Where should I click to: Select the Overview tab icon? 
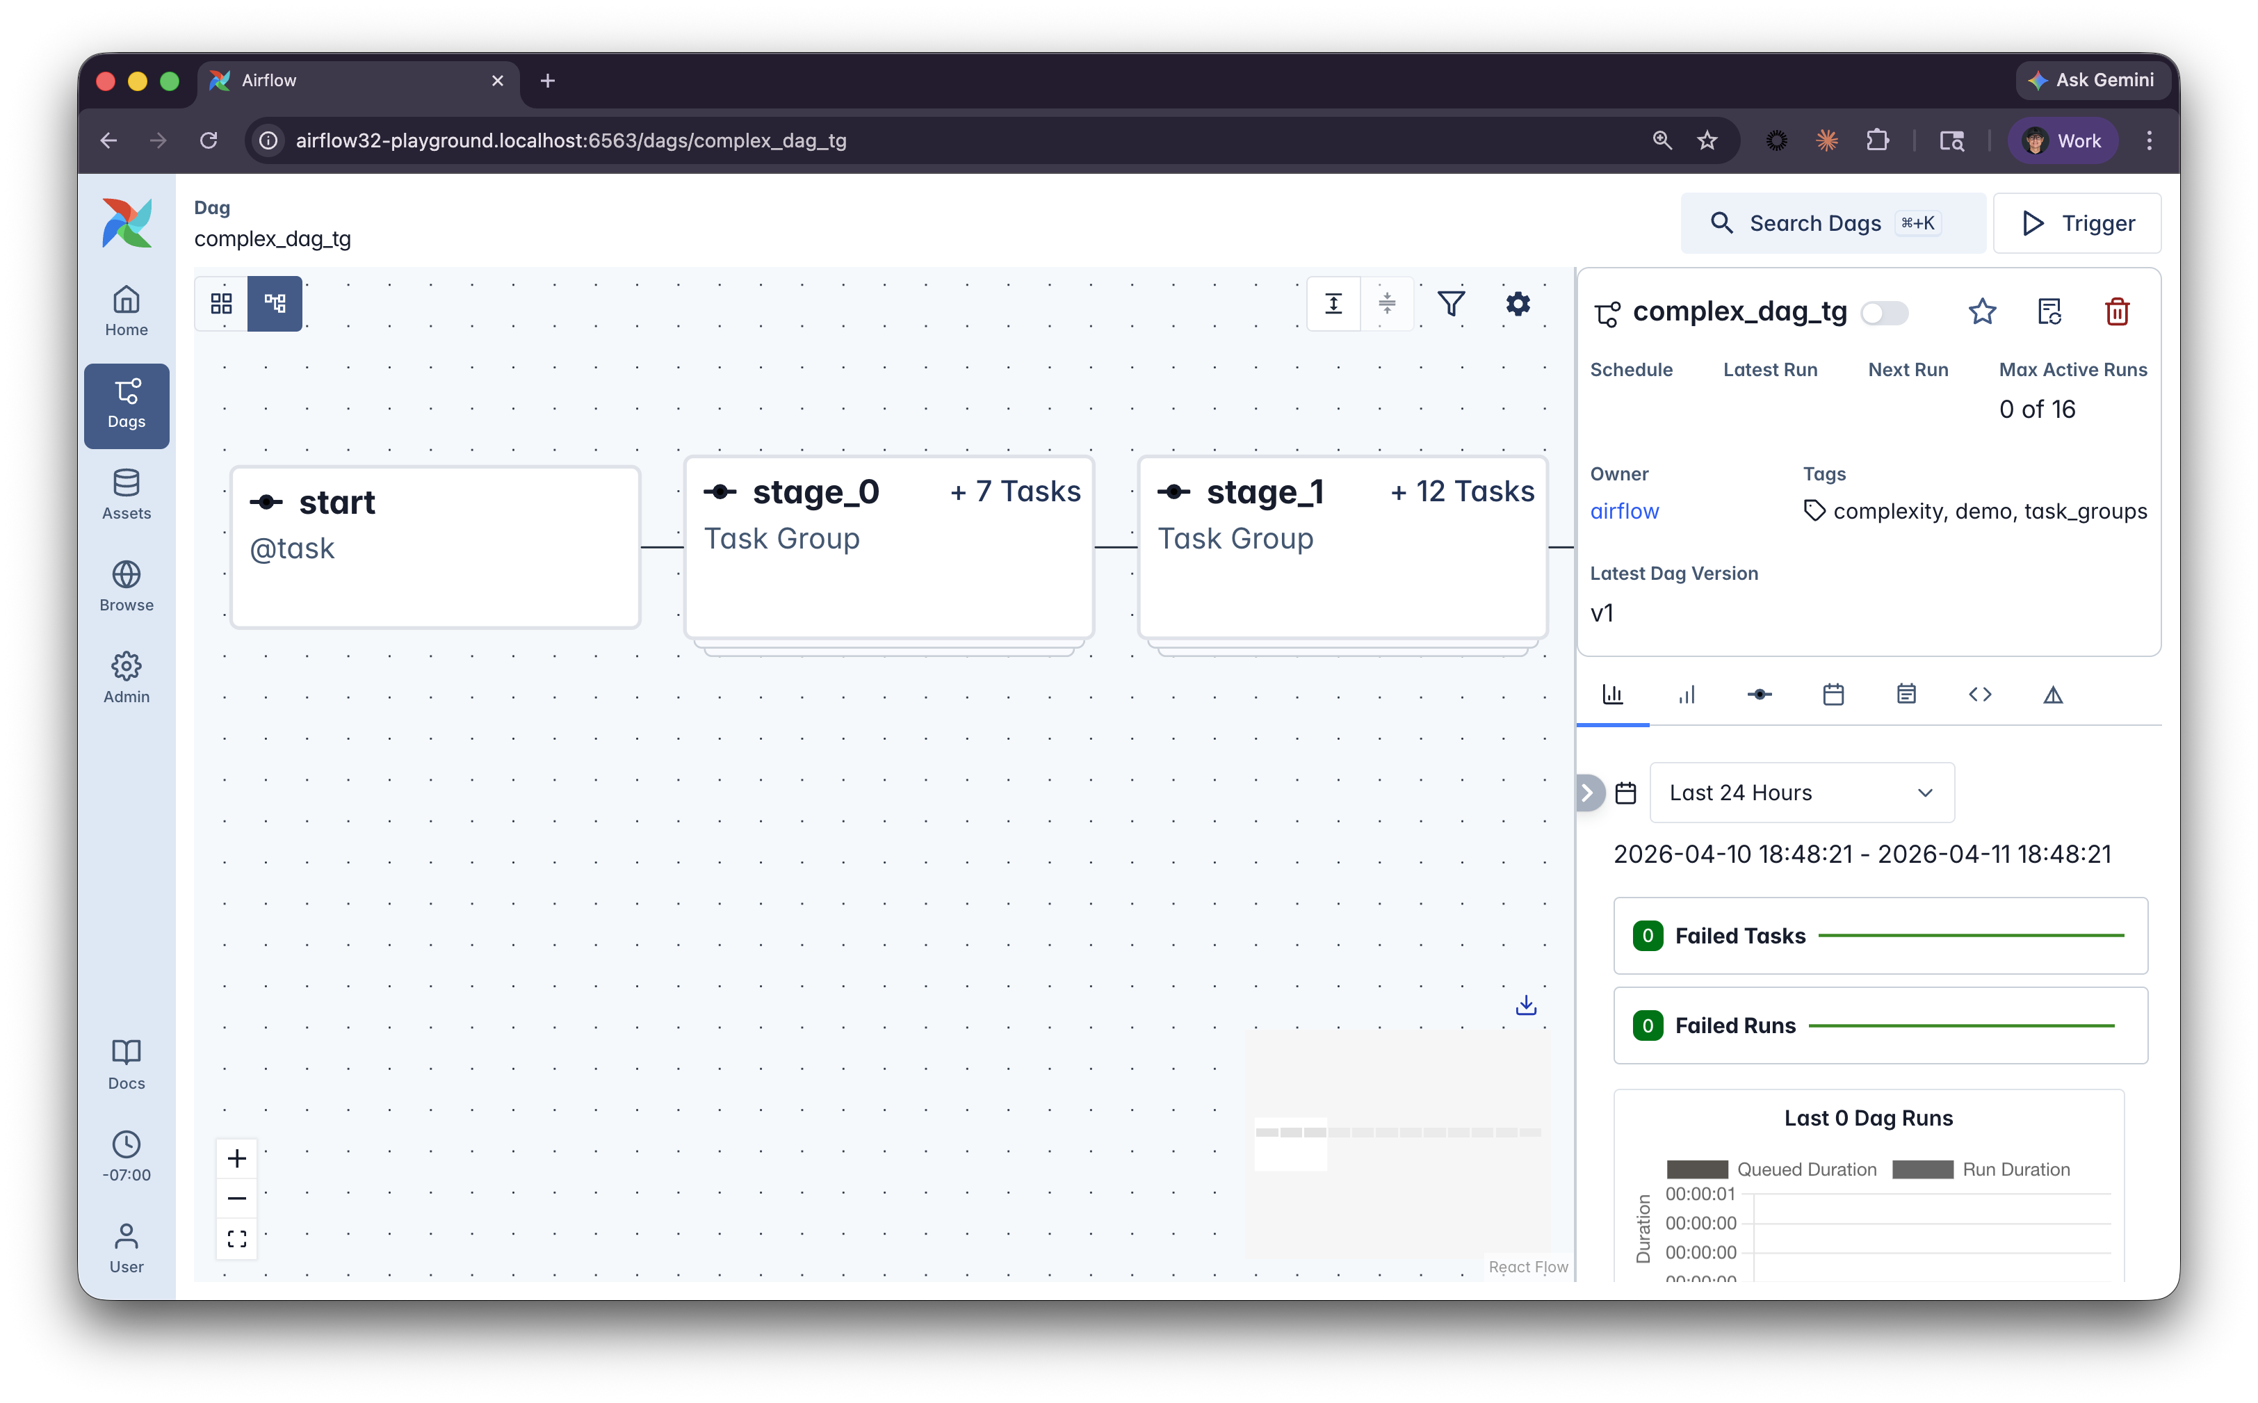pos(1612,694)
